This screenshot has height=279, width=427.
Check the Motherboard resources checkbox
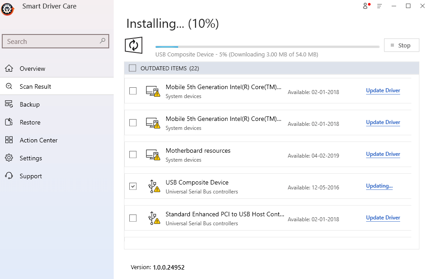click(x=132, y=155)
